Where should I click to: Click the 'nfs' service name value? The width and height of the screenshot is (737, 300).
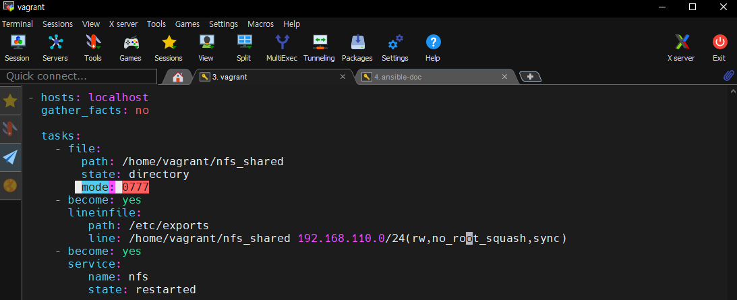138,277
